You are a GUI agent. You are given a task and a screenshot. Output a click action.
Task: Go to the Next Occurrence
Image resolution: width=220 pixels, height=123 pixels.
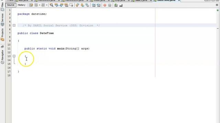click(62, 5)
